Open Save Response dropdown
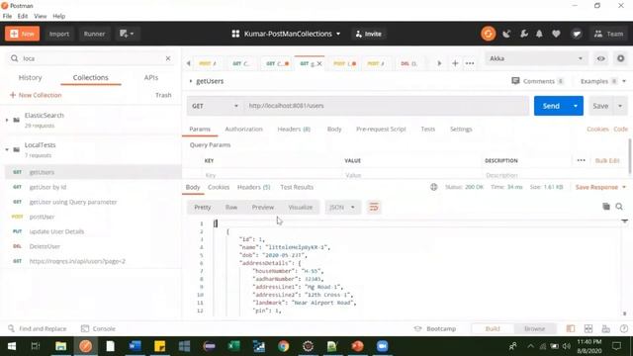The image size is (633, 356). point(600,187)
